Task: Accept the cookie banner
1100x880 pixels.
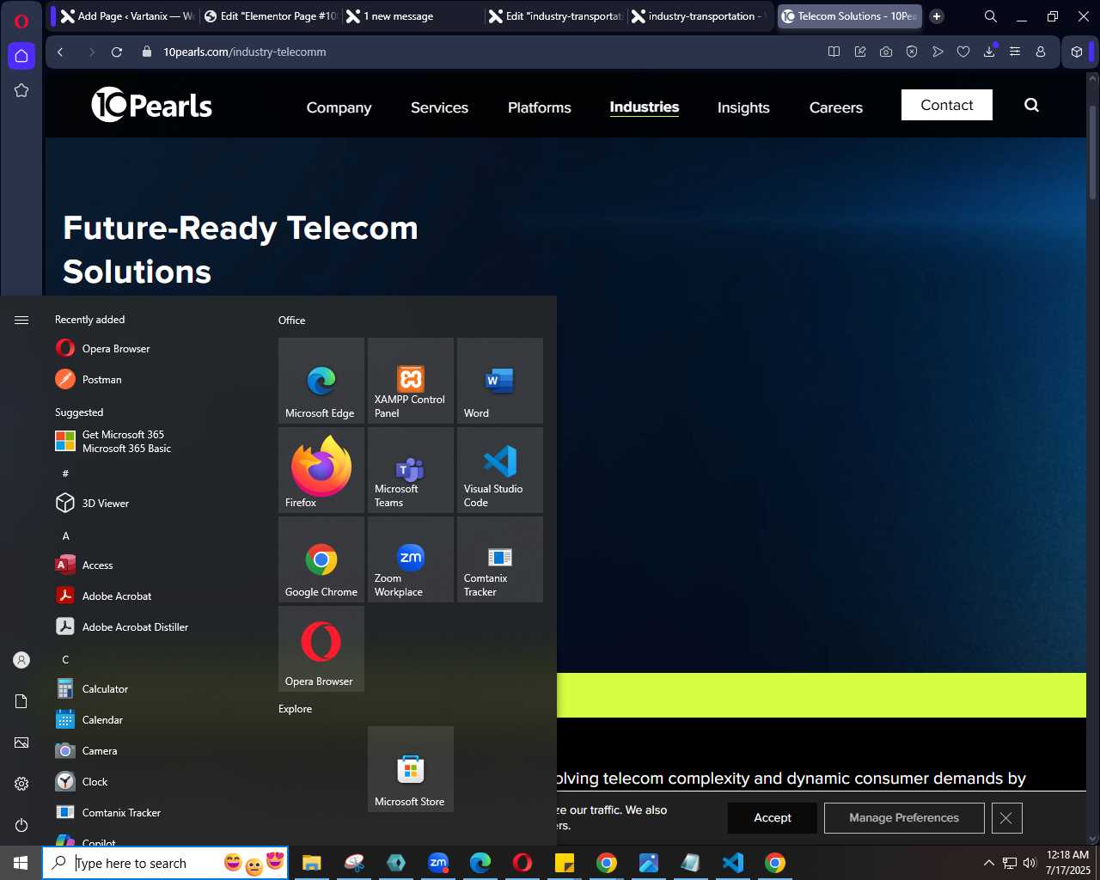Action: click(x=773, y=818)
